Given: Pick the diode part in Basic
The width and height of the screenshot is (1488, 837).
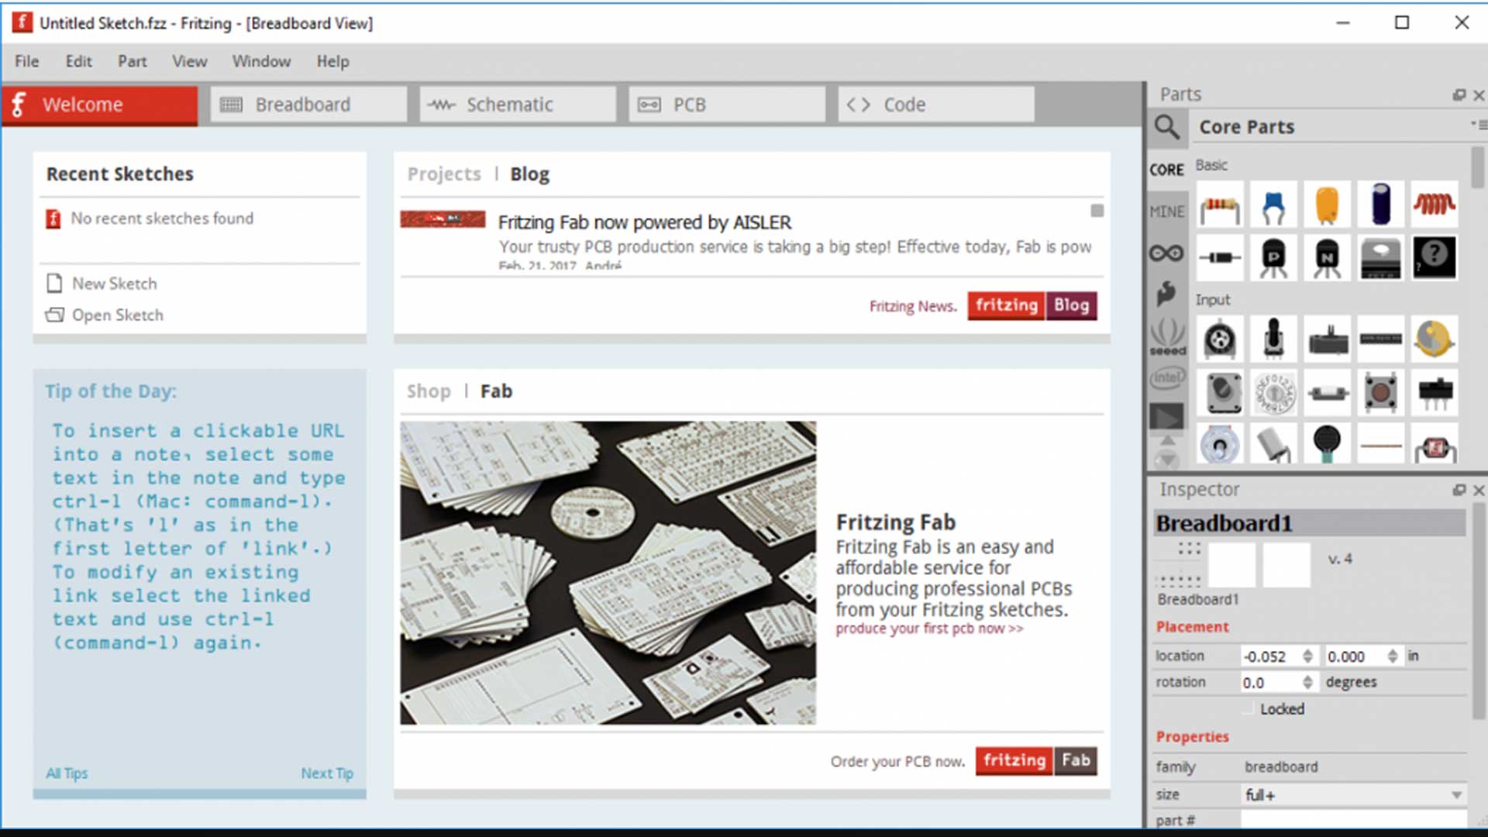Looking at the screenshot, I should point(1220,257).
